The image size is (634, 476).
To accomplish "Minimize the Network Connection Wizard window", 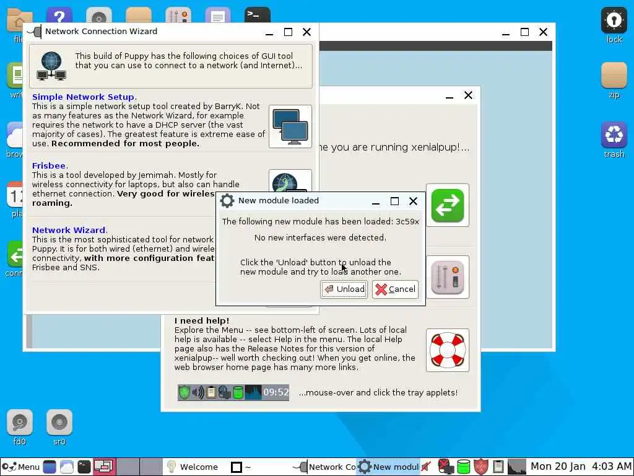I will coord(269,32).
